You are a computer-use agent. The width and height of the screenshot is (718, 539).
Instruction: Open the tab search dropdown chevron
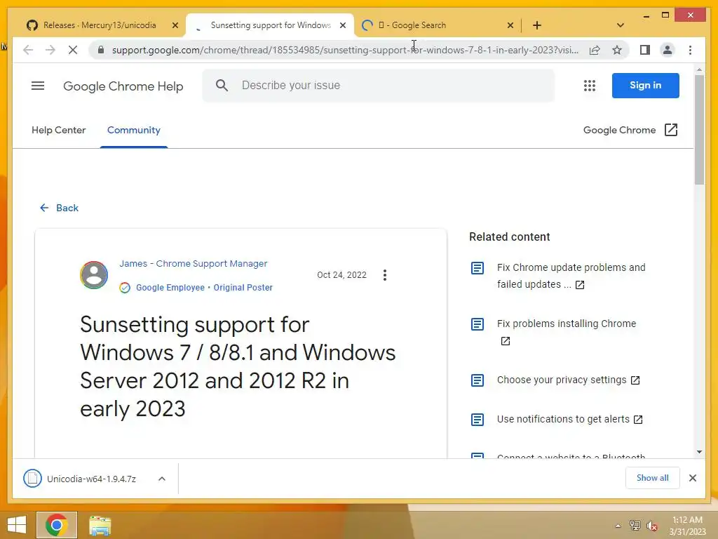(x=620, y=25)
